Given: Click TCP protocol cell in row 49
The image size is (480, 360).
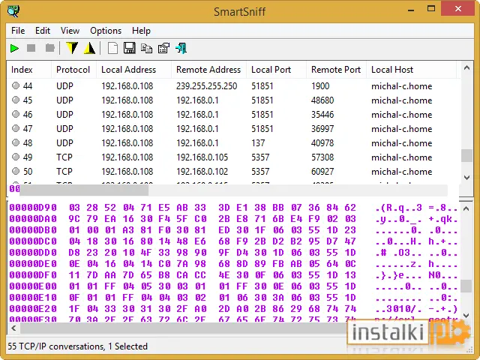Looking at the screenshot, I should (64, 157).
